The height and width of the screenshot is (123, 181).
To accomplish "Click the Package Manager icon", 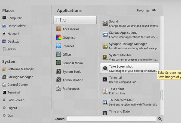I will click(x=4, y=77).
